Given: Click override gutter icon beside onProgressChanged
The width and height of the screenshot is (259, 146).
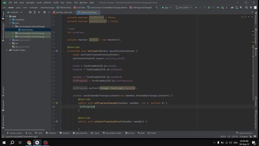Looking at the screenshot, I should (57, 103).
